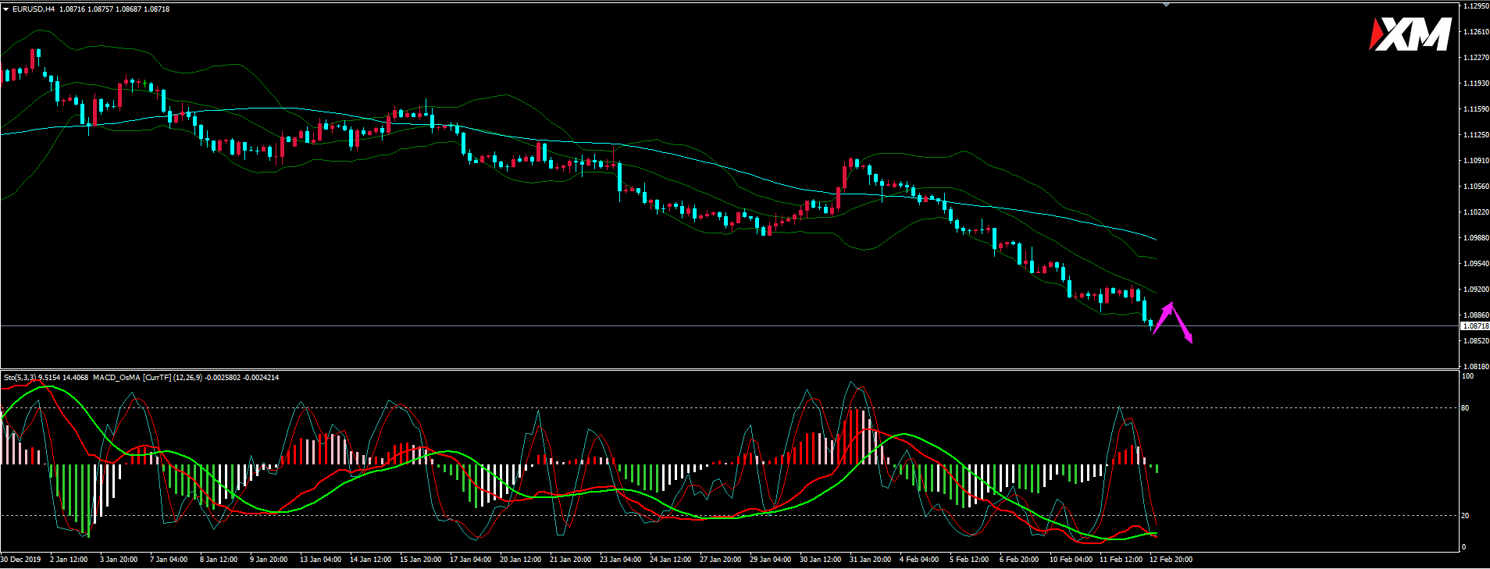Viewport: 1490px width, 569px height.
Task: Click the 20 level on stochastic scale
Action: tap(1465, 516)
